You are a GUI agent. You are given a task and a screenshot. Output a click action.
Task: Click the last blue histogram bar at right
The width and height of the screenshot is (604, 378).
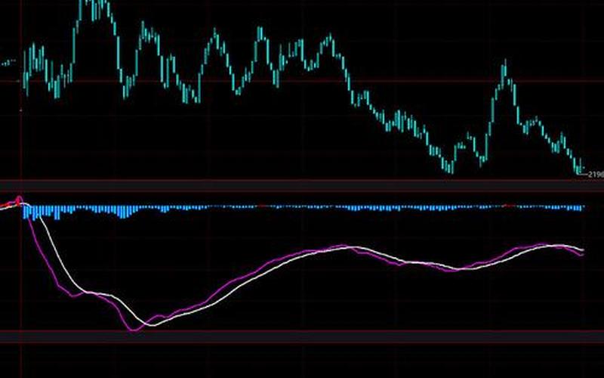581,208
